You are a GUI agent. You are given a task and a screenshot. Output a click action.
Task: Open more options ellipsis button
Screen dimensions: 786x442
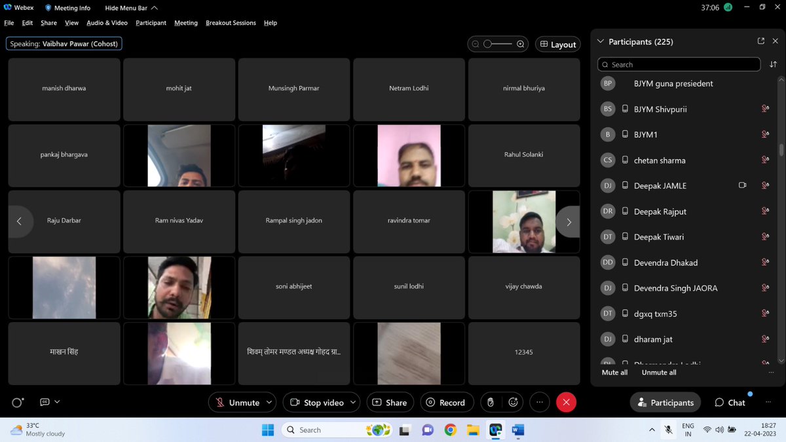click(540, 403)
